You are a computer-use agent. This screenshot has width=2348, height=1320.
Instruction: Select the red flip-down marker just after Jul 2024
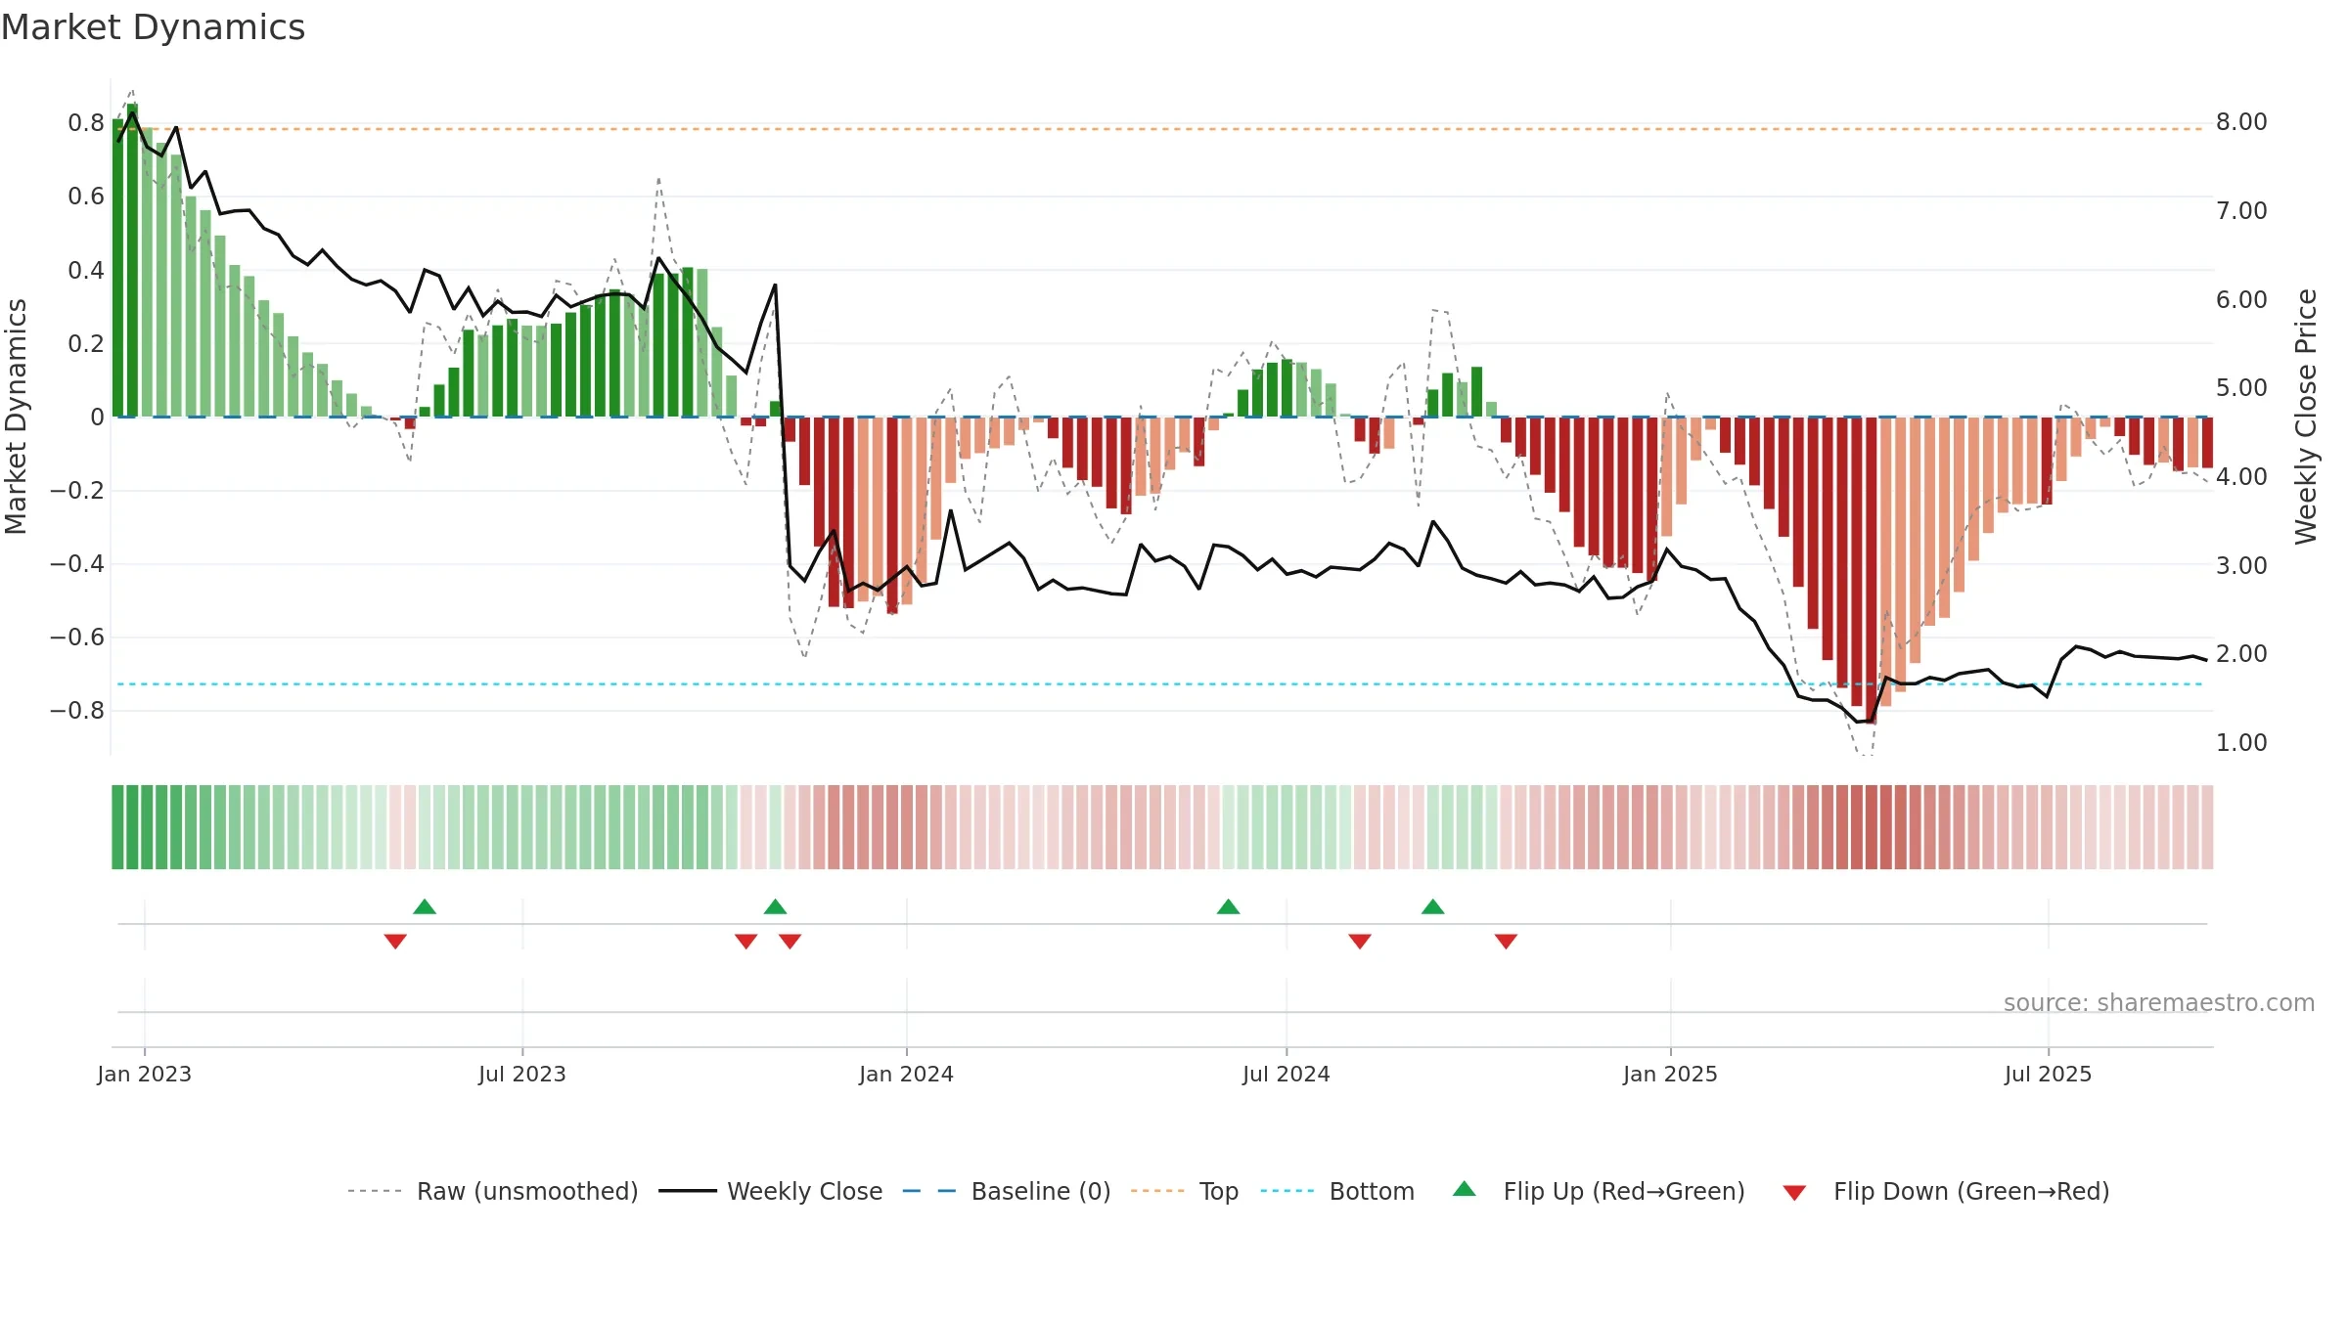1360,942
